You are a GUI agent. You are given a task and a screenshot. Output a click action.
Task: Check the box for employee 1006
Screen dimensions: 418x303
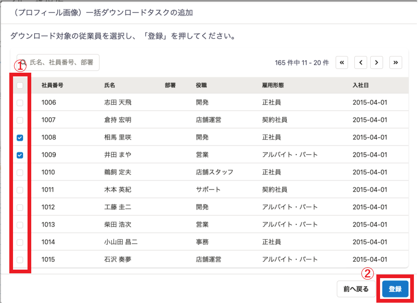click(x=20, y=103)
